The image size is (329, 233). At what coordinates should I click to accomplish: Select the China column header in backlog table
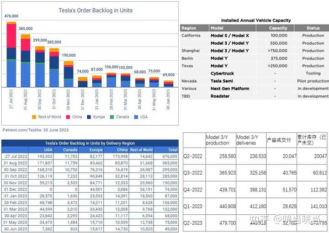point(122,150)
